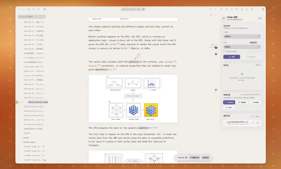
Task: Open the tab list chevron dropdown
Action: 215,9
